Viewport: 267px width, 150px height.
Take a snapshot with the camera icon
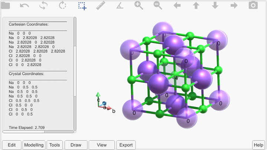253,6
